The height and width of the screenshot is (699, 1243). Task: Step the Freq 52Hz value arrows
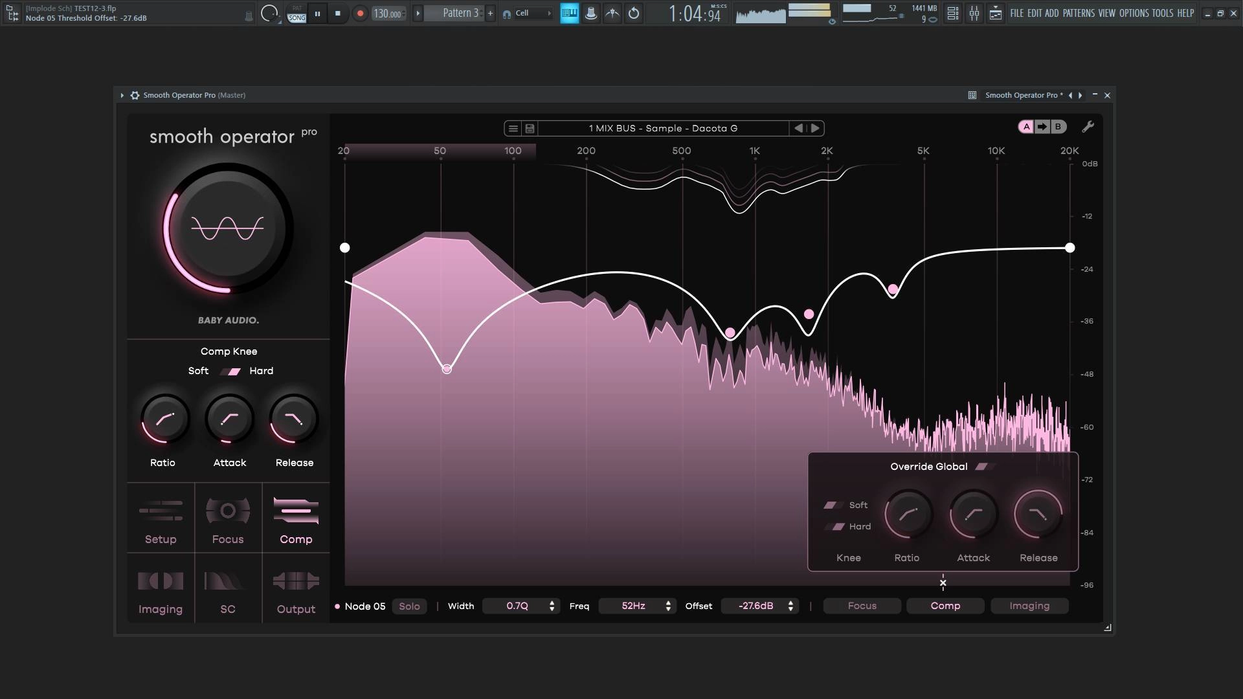(x=668, y=606)
